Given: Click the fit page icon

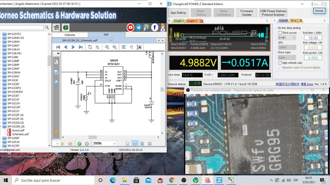Looking at the screenshot, I should [90, 47].
